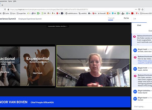Open the Cache bookmark

[6, 13]
